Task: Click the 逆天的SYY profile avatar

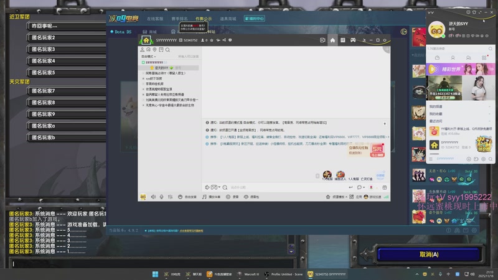Action: point(437,29)
